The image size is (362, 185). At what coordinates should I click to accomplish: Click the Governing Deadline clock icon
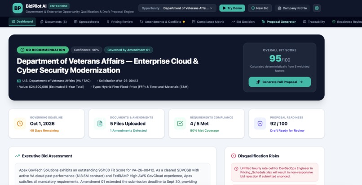[20, 124]
